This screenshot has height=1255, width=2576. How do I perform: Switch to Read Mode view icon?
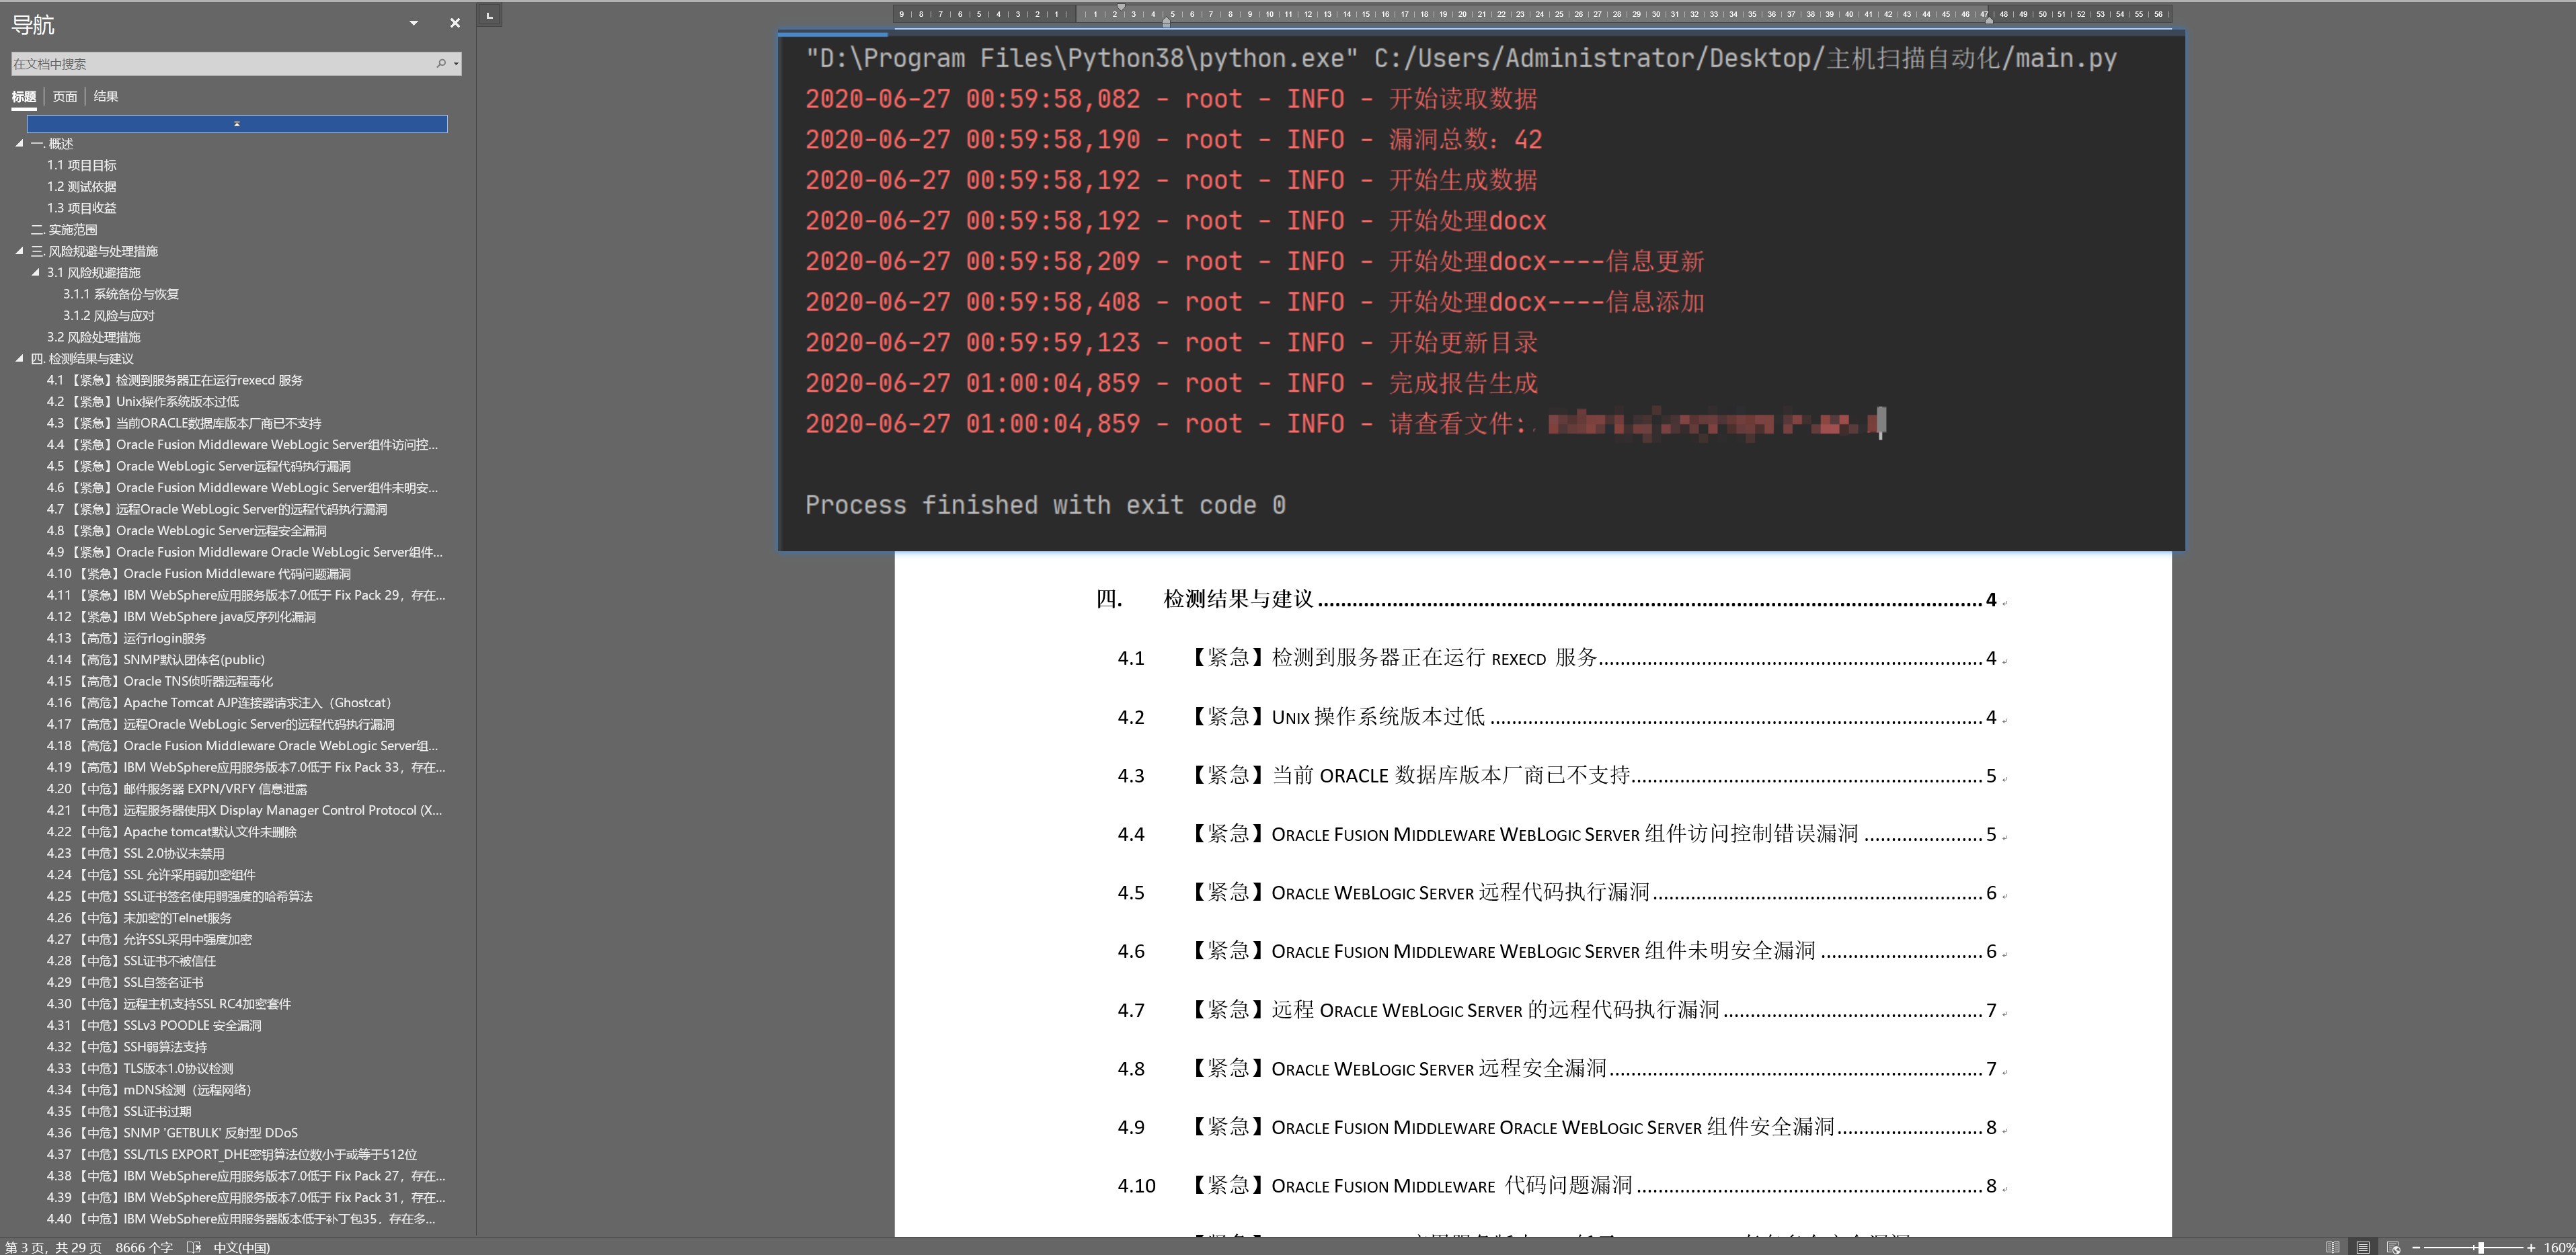(2333, 1247)
